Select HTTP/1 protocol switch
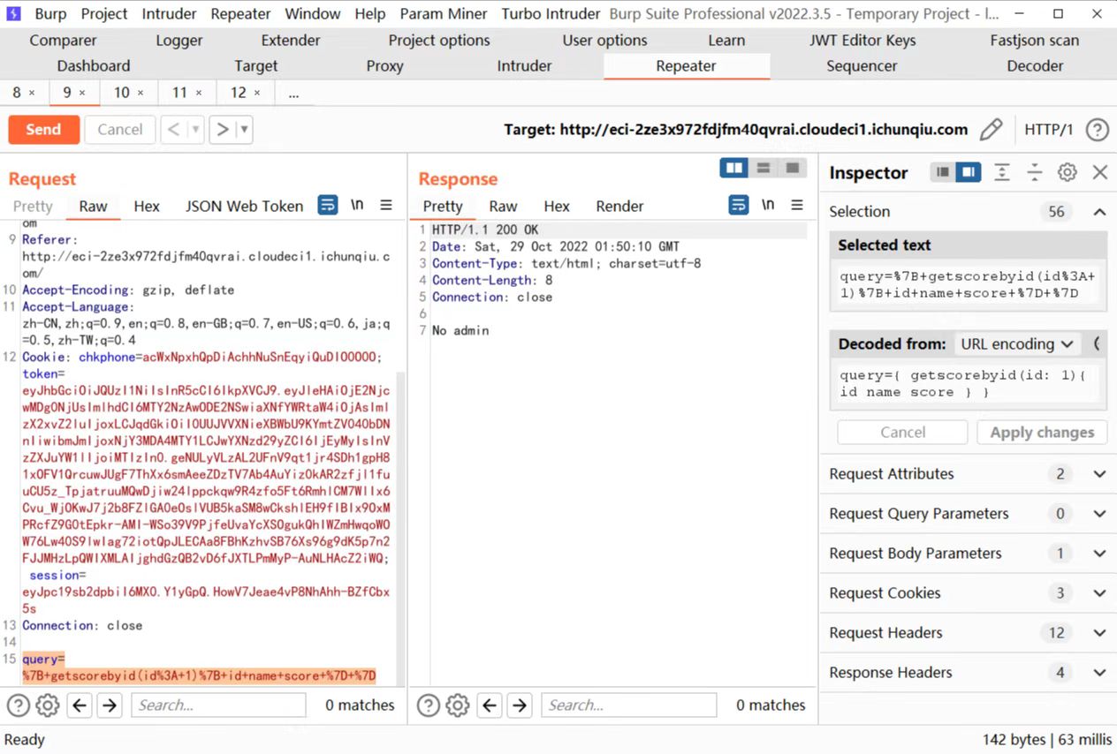The image size is (1117, 754). 1048,130
